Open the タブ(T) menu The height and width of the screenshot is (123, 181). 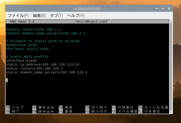click(57, 16)
